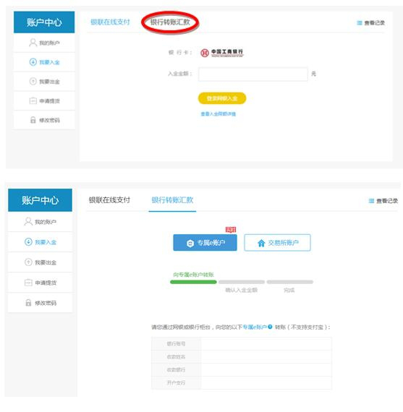Click the 入金金额 amount input field
Screen dimensions: 403x412
coord(253,74)
